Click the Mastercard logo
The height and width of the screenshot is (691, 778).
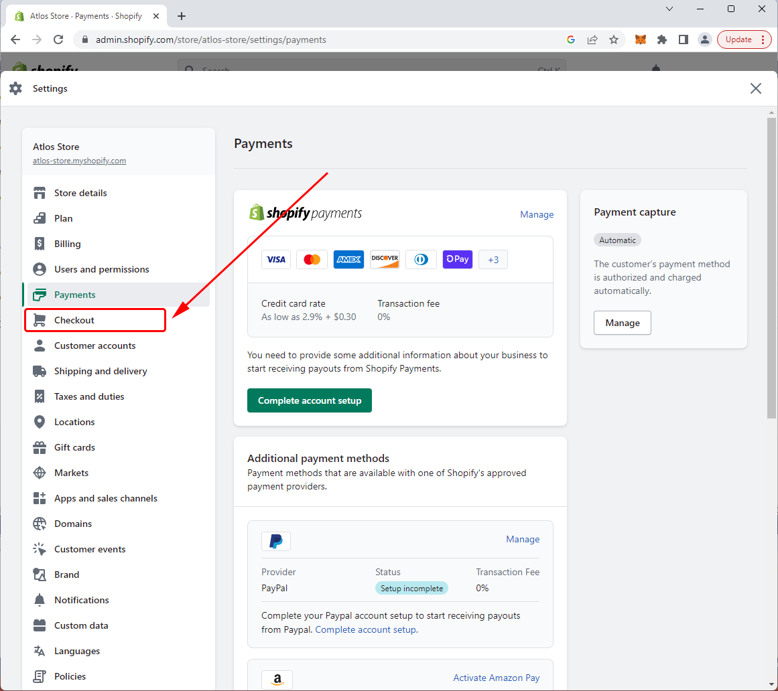tap(312, 259)
